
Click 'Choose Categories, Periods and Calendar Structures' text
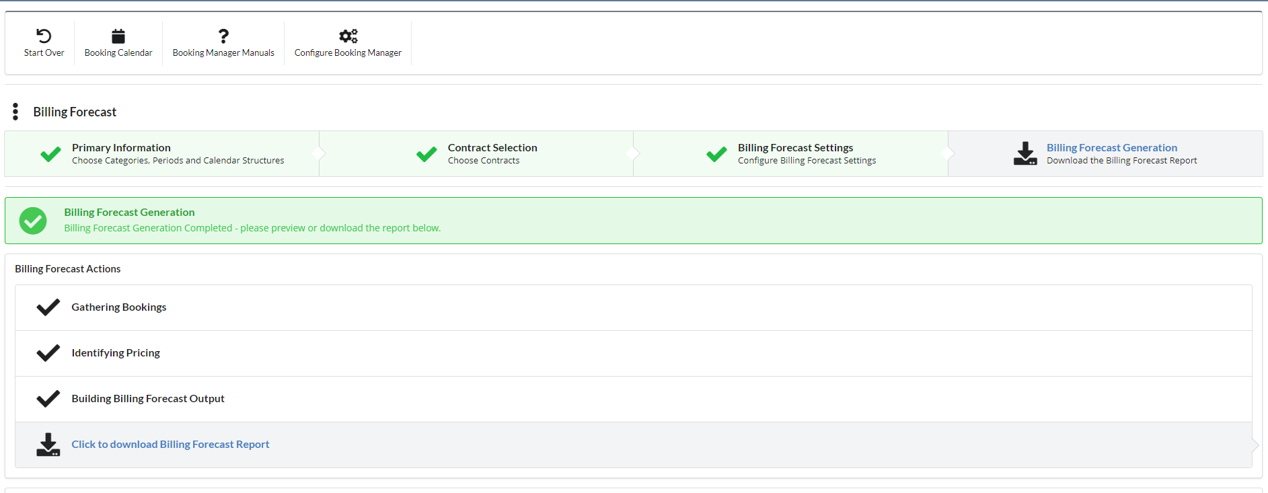(178, 161)
